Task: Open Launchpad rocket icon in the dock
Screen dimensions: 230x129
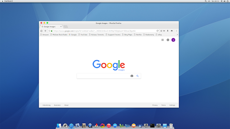Action: click(65, 125)
